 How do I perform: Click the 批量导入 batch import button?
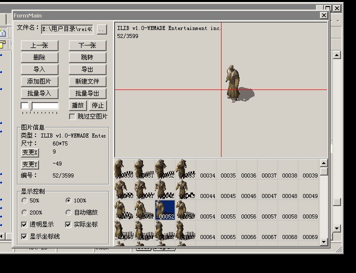tap(39, 93)
